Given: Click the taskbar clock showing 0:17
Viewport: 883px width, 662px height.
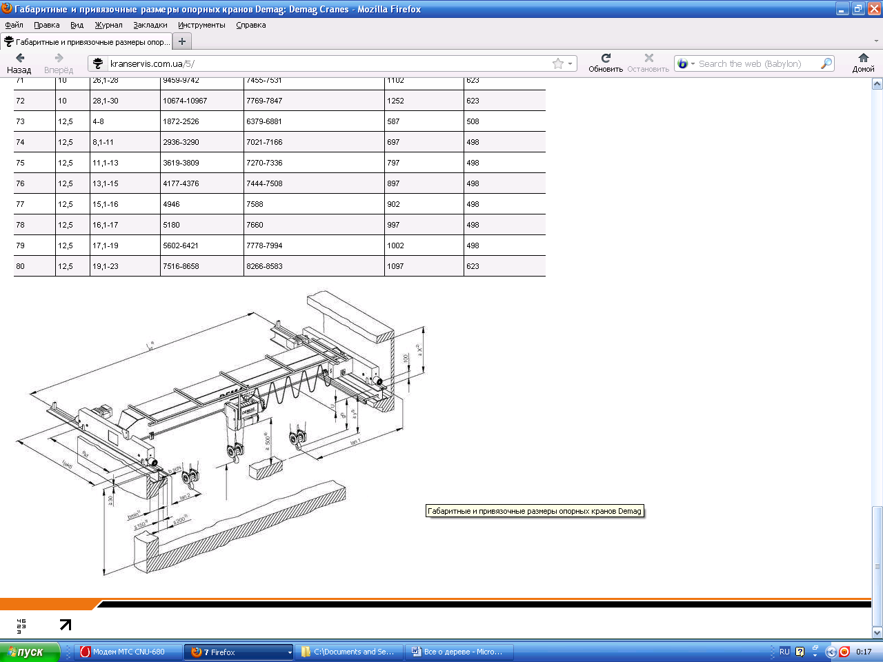Looking at the screenshot, I should point(864,652).
